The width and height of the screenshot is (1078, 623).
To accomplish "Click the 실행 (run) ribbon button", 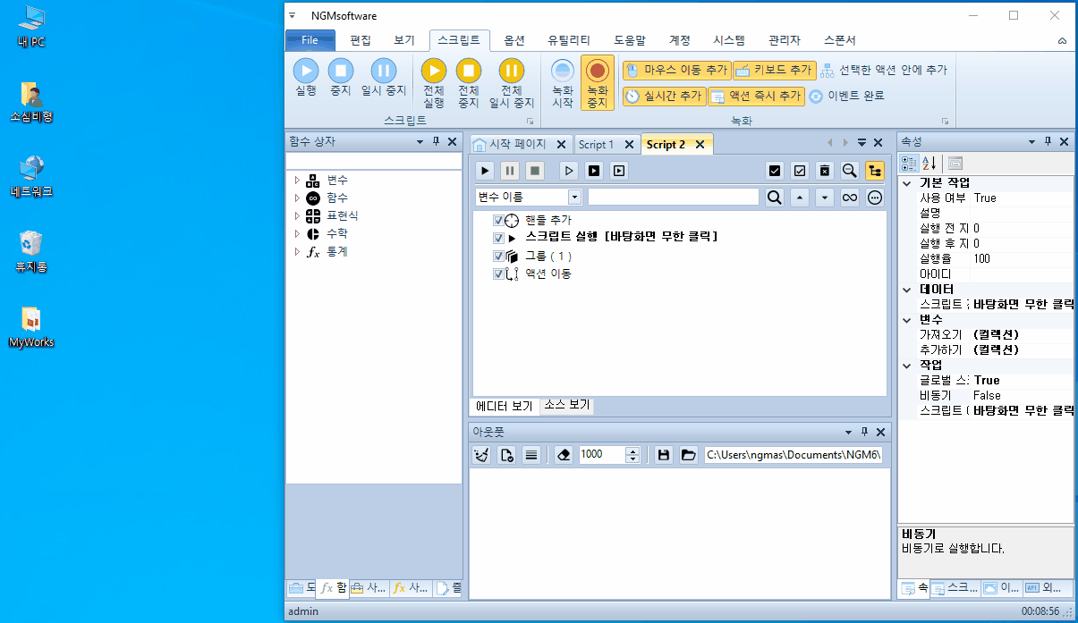I will [x=305, y=78].
